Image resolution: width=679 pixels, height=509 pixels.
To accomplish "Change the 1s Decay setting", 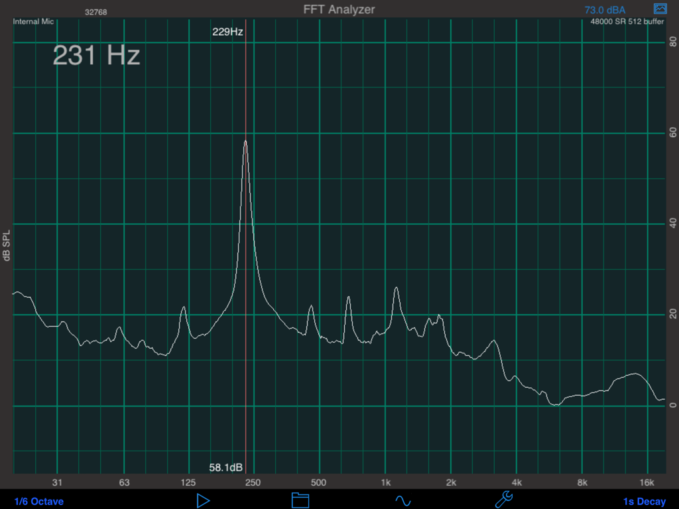I will [x=645, y=501].
